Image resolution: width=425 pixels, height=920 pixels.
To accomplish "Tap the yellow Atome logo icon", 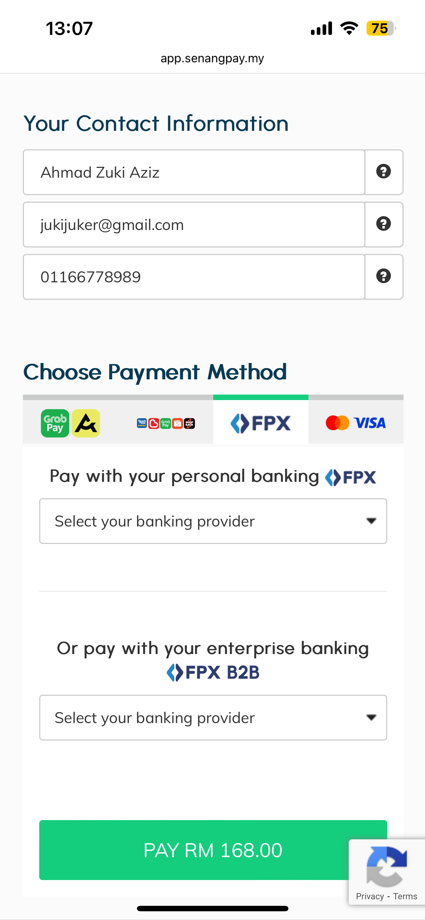I will 86,423.
